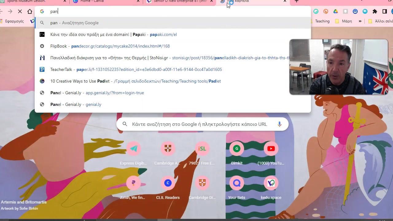Open the Grammarly extension icon
Screen dimensions: 393x221
click(316, 11)
